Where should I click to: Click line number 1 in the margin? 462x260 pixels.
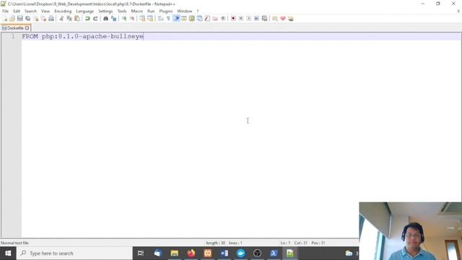13,37
